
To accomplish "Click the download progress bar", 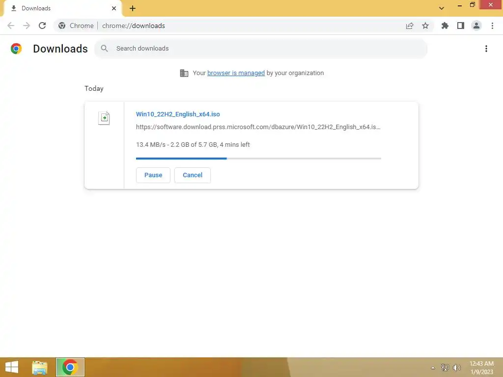I will (x=258, y=159).
